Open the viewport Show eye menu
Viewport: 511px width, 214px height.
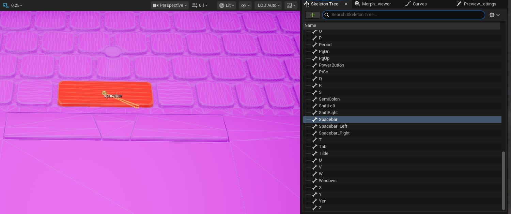click(245, 5)
